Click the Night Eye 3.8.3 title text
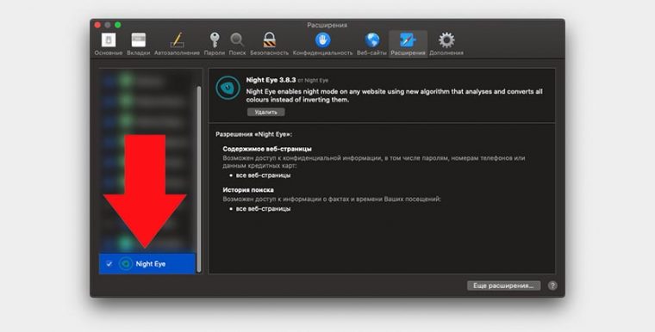Image resolution: width=655 pixels, height=332 pixels. (271, 80)
